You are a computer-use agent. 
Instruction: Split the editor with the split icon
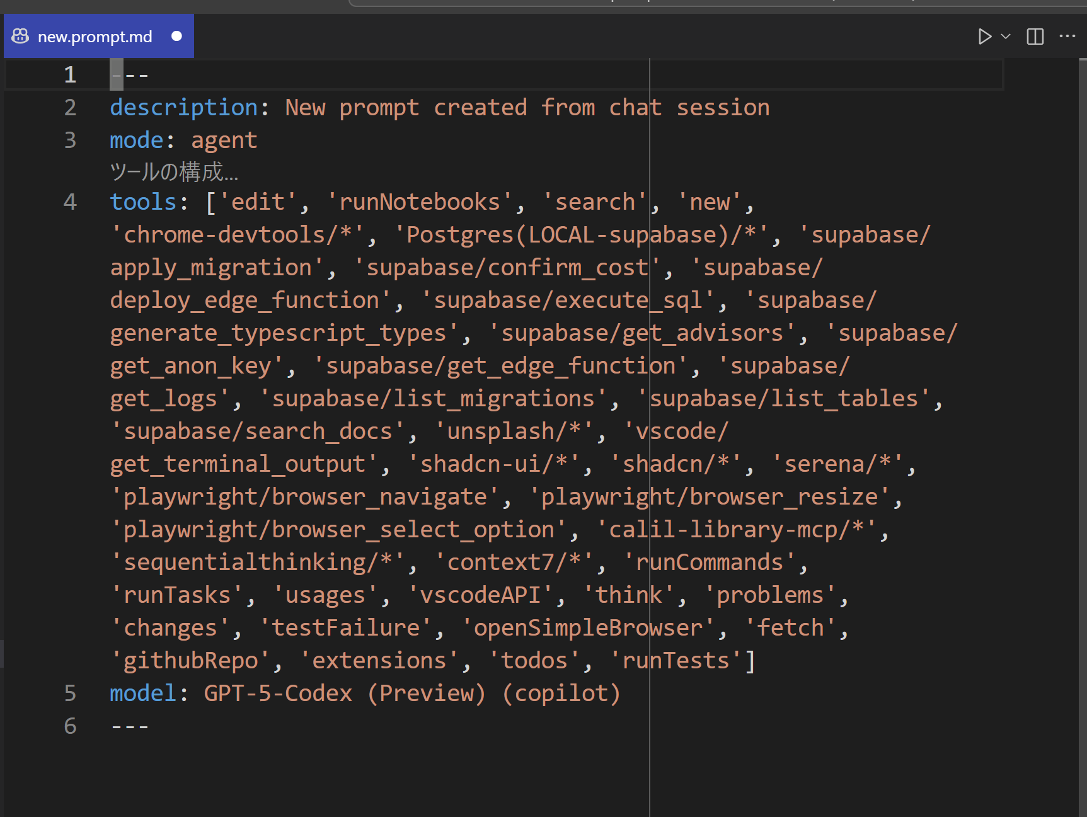click(x=1035, y=37)
